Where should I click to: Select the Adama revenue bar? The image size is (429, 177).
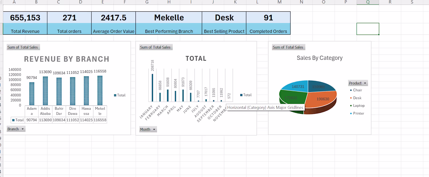point(32,94)
